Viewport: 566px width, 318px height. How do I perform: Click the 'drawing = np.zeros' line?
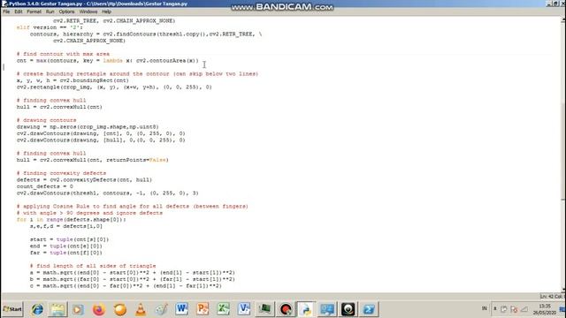pyautogui.click(x=88, y=127)
